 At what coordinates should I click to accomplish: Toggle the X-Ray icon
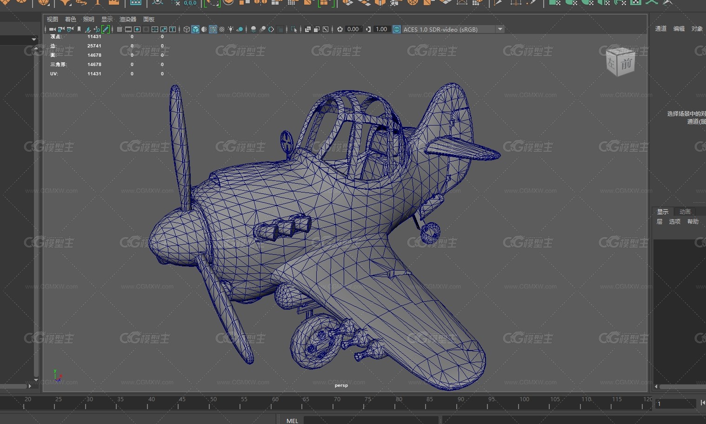pos(307,29)
